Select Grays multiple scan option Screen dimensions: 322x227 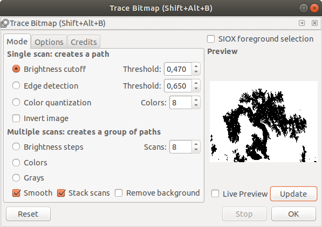[16, 178]
